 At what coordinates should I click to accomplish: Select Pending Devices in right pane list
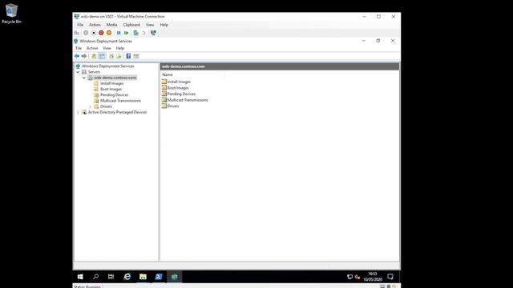(x=181, y=94)
